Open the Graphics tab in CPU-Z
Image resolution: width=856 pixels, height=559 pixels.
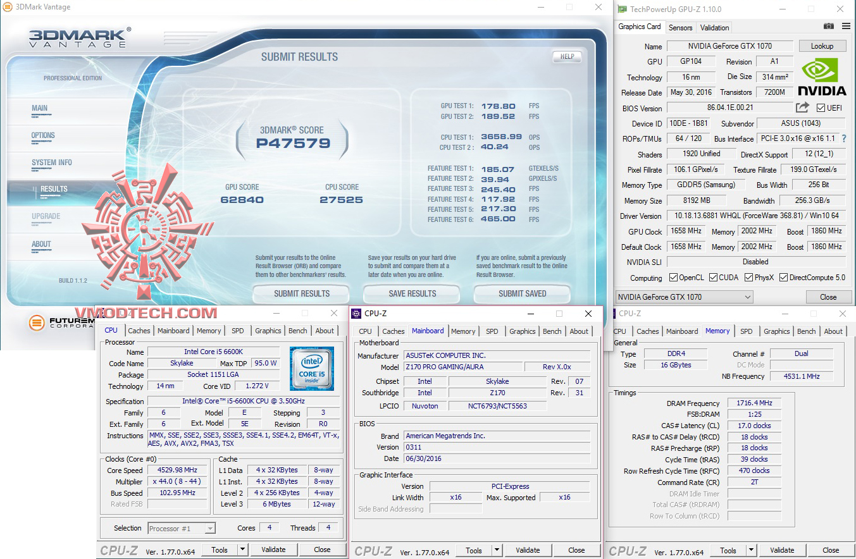coord(268,330)
